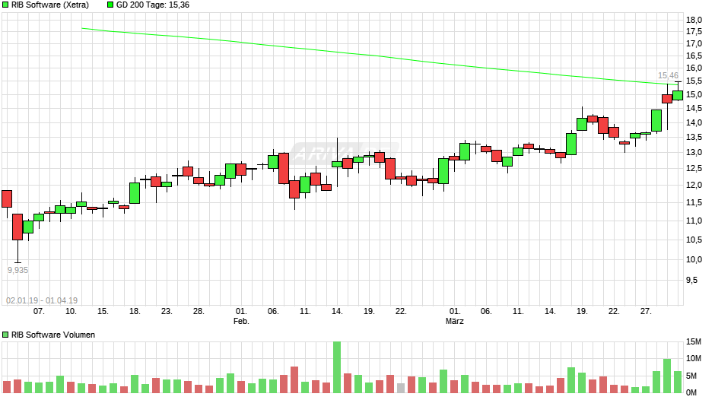Click the 10. date axis label

(71, 311)
